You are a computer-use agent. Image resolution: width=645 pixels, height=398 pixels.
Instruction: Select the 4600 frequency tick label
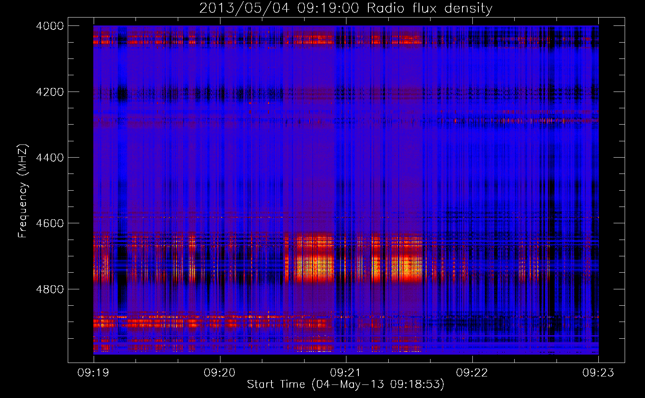pyautogui.click(x=50, y=223)
